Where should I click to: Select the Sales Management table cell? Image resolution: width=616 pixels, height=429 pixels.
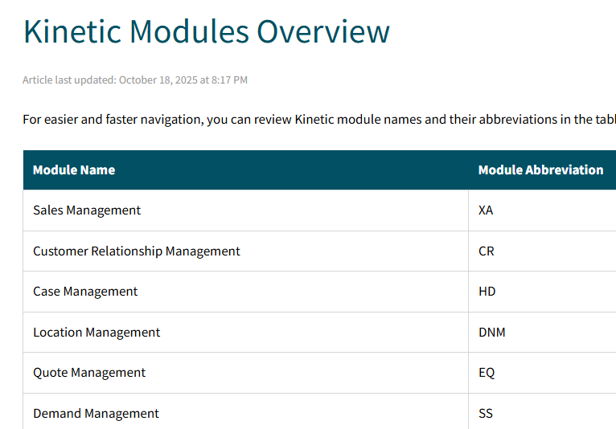[x=87, y=210]
